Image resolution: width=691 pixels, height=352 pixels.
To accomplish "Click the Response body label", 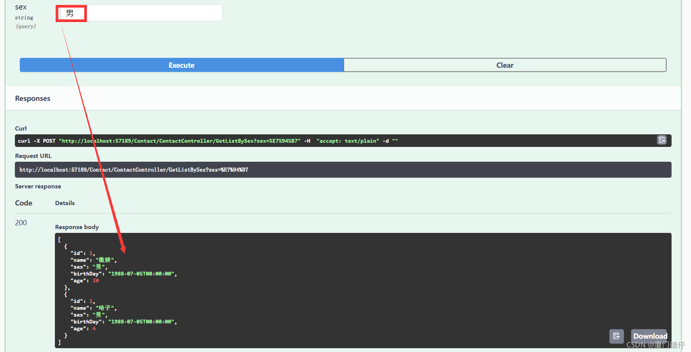I will pyautogui.click(x=77, y=227).
